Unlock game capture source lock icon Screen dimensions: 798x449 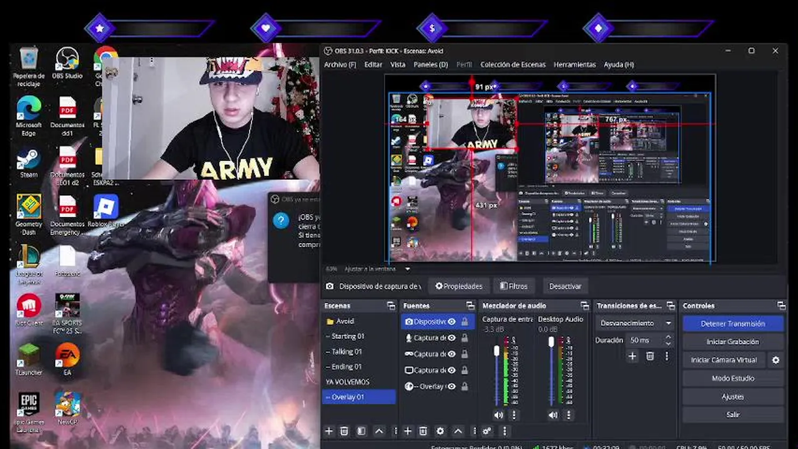pos(465,354)
